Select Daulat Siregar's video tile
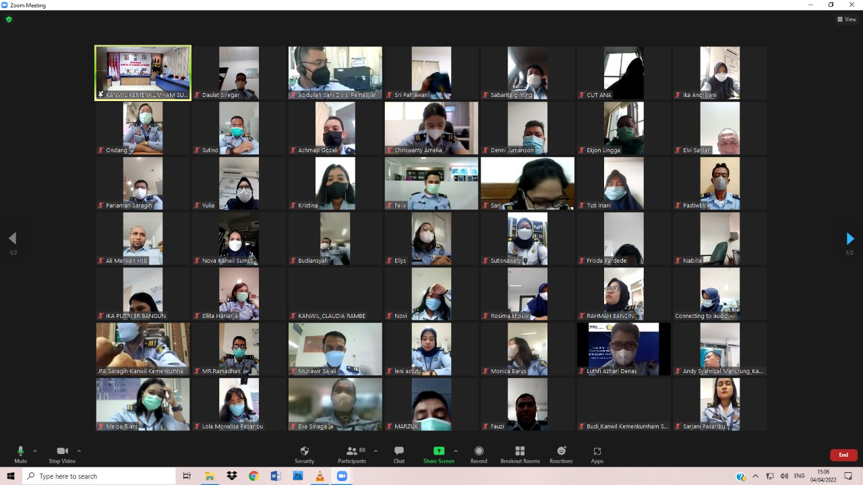 click(239, 73)
